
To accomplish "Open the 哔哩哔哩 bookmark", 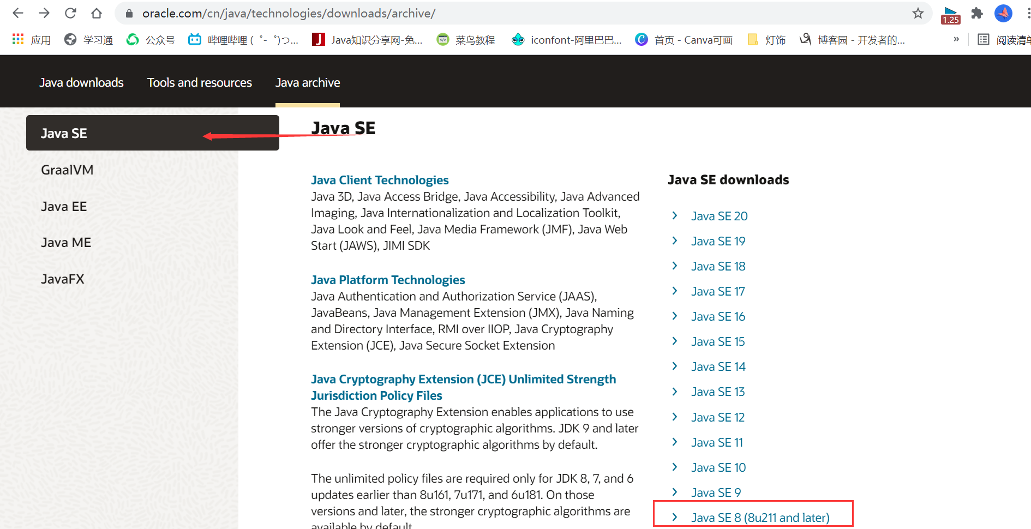I will click(x=243, y=40).
